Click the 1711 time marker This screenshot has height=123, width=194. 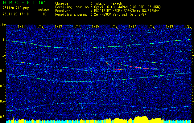pyautogui.click(x=22, y=27)
